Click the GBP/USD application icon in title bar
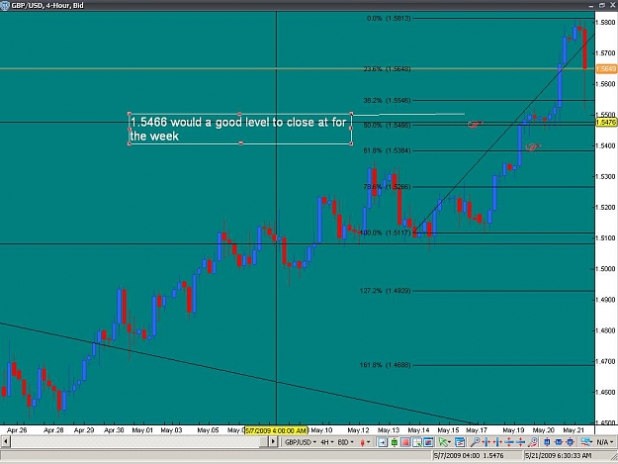 coord(5,6)
